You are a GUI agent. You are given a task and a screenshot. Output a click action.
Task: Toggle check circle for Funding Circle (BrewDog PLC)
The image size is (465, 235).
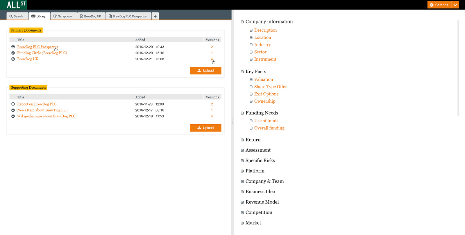click(x=13, y=53)
